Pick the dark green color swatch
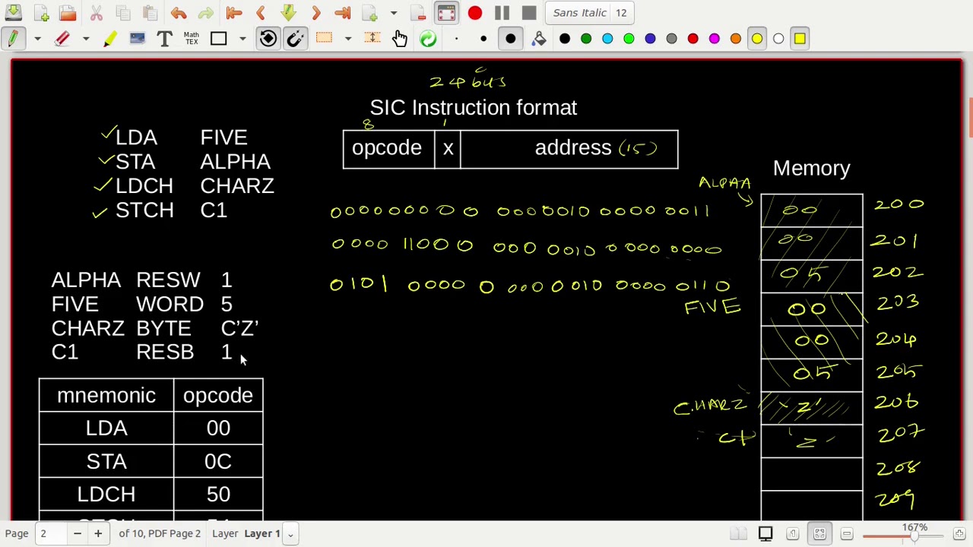Screen dimensions: 973x547 [x=586, y=39]
